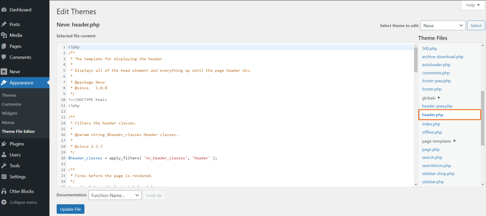Open page.php file
Viewport: 486px width, 216px height.
click(430, 149)
